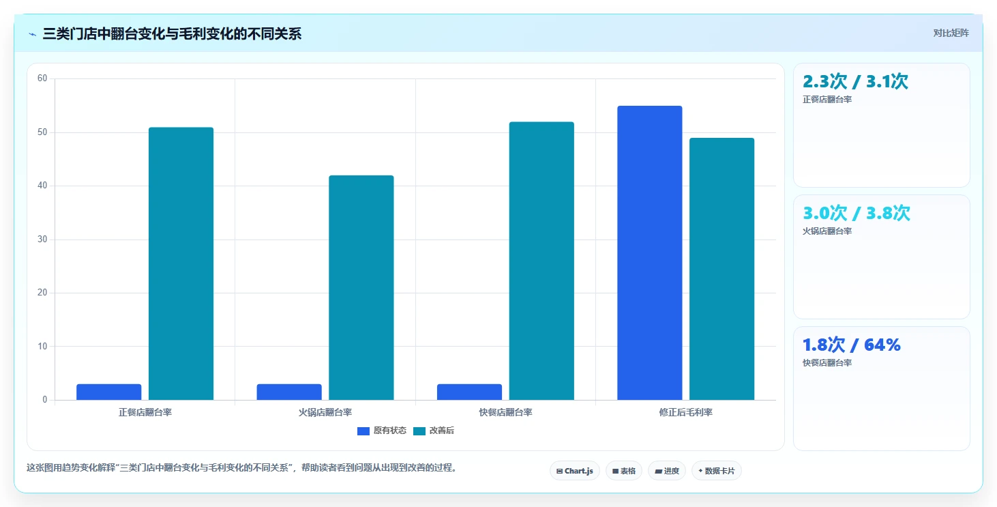Click the y-axis value 10
Viewport: 997px width, 507px height.
[x=42, y=347]
